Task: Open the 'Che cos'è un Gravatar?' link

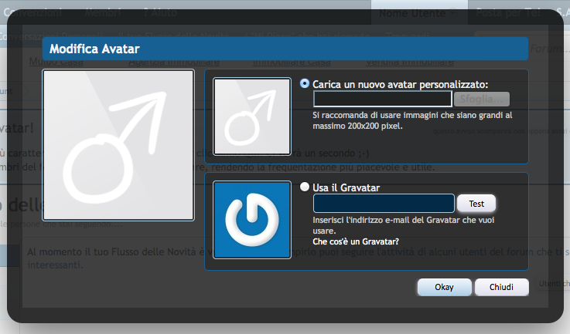Action: pyautogui.click(x=356, y=241)
